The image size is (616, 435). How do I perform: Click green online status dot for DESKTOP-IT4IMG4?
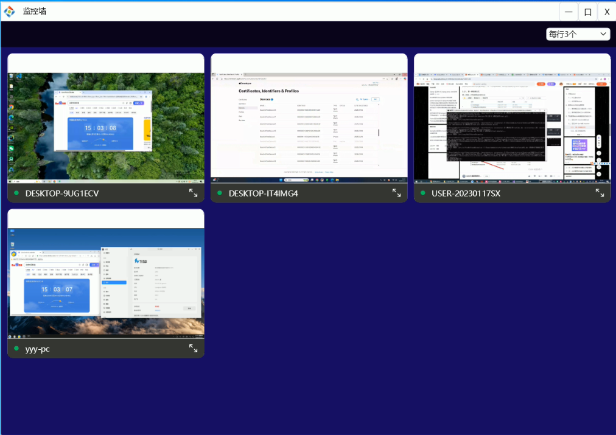220,193
